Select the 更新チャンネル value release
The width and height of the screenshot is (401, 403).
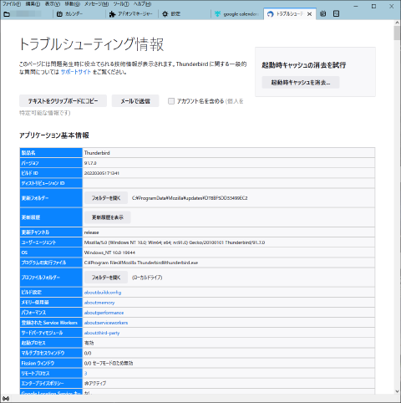click(x=91, y=232)
